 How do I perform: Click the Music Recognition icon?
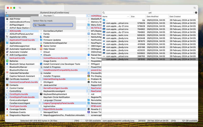[x=89, y=34]
